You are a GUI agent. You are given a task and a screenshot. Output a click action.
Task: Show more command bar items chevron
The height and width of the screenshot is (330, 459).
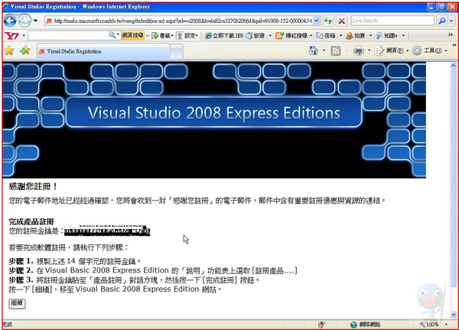click(x=454, y=45)
